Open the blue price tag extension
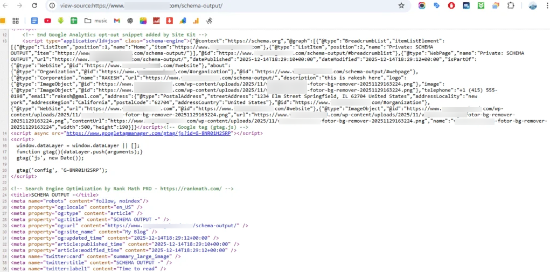 [x=437, y=5]
